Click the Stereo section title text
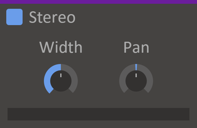The width and height of the screenshot is (197, 128). (x=52, y=18)
